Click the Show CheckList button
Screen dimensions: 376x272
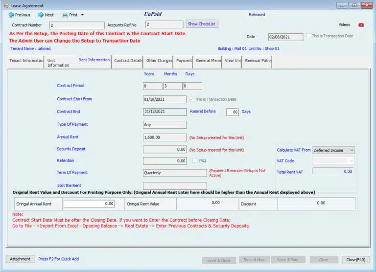point(202,24)
